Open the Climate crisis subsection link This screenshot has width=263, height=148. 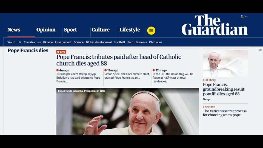click(32, 42)
